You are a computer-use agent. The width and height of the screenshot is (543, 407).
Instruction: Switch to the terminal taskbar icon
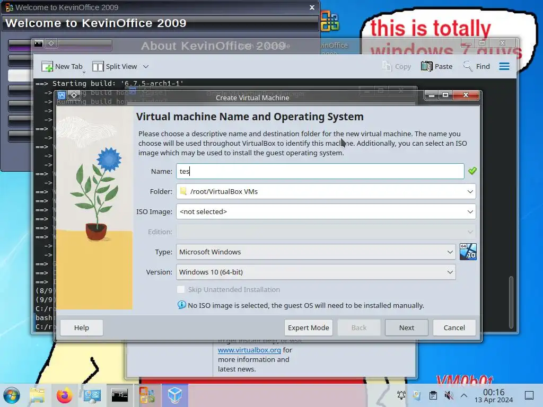(119, 395)
